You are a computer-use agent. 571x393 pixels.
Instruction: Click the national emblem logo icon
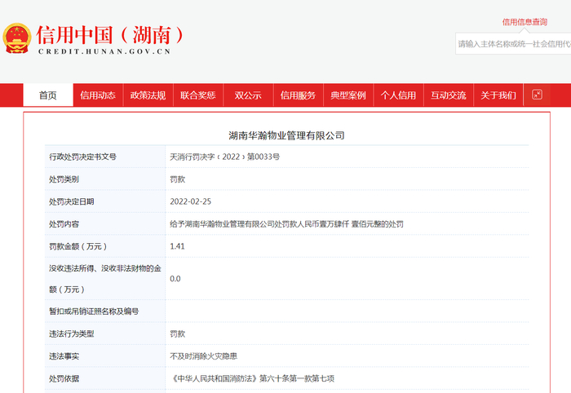(17, 38)
